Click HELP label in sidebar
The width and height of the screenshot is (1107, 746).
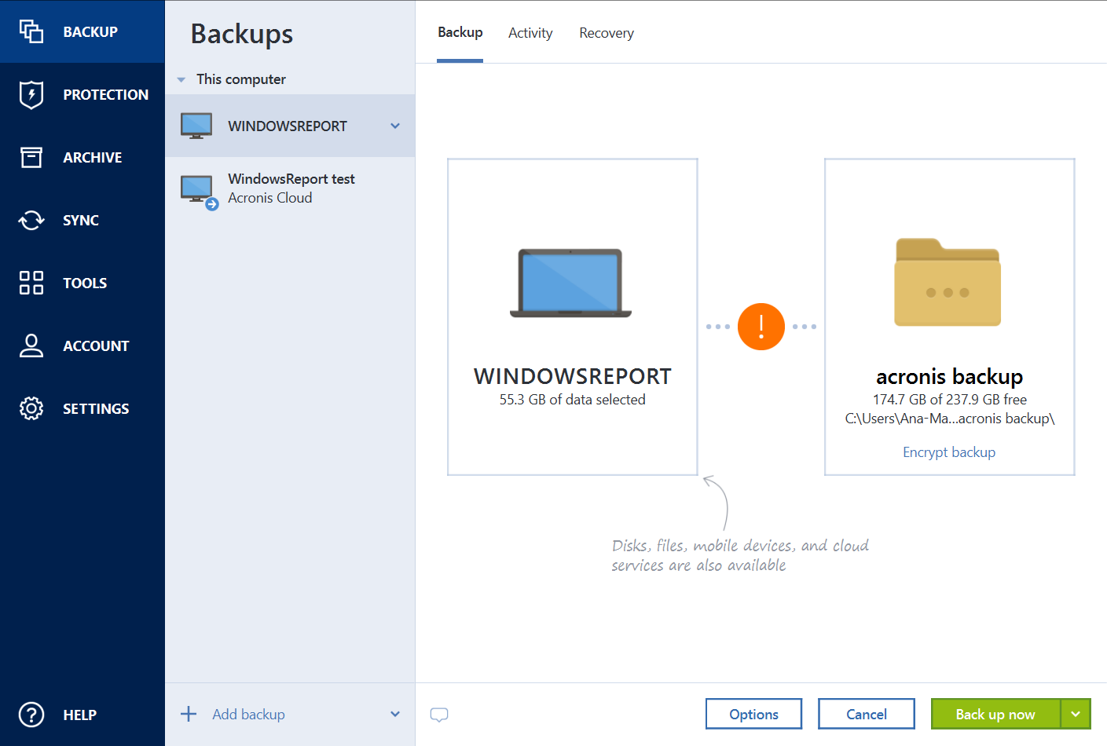pyautogui.click(x=80, y=715)
